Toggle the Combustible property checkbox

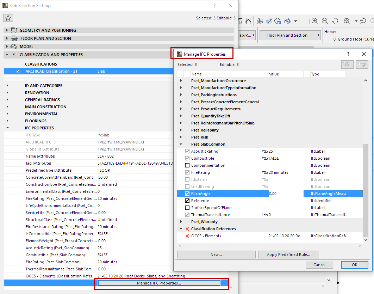pyautogui.click(x=187, y=158)
